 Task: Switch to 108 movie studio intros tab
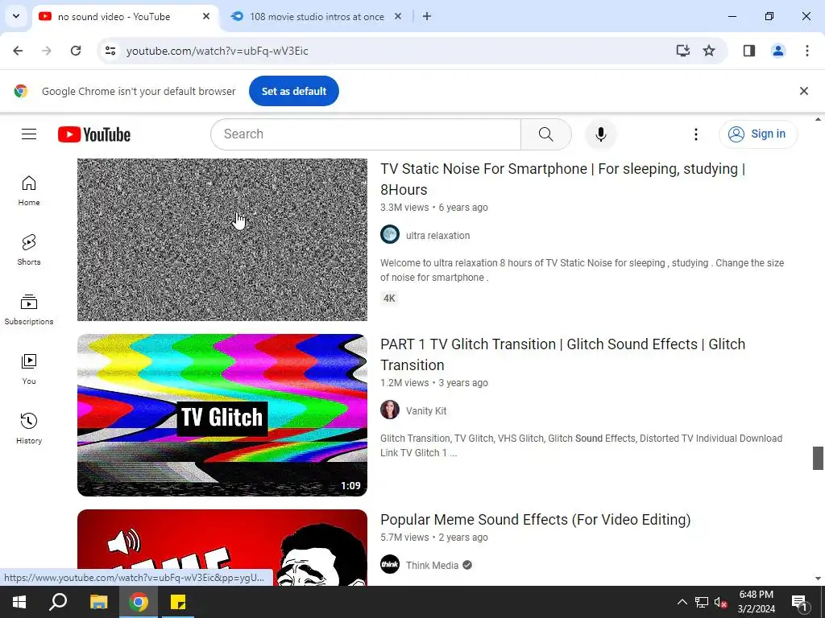[317, 17]
